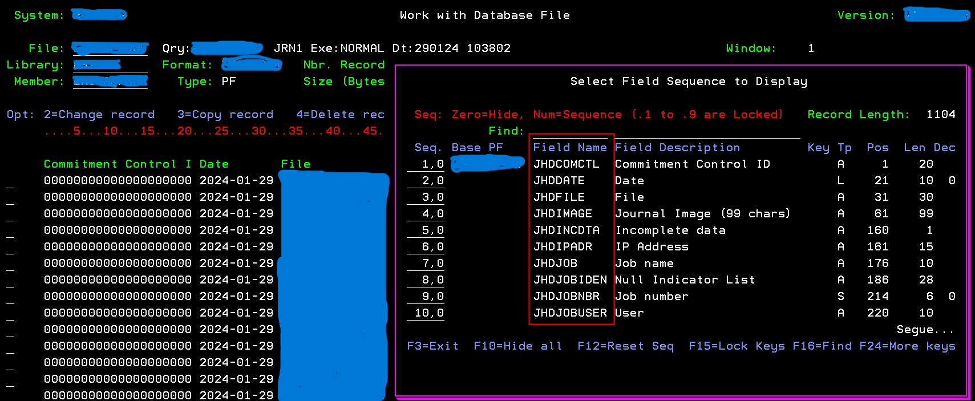Click F10=Hide all function key
Image resolution: width=975 pixels, height=401 pixels.
coord(518,346)
